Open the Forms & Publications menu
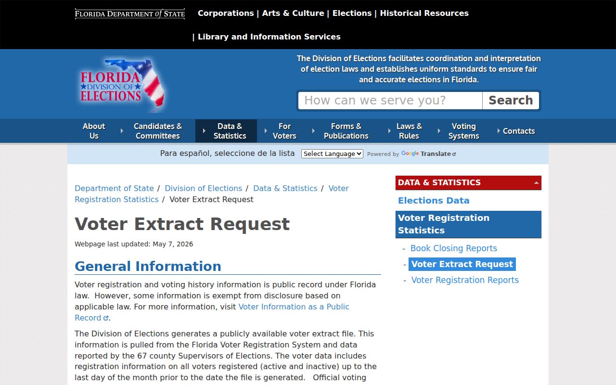 point(346,131)
